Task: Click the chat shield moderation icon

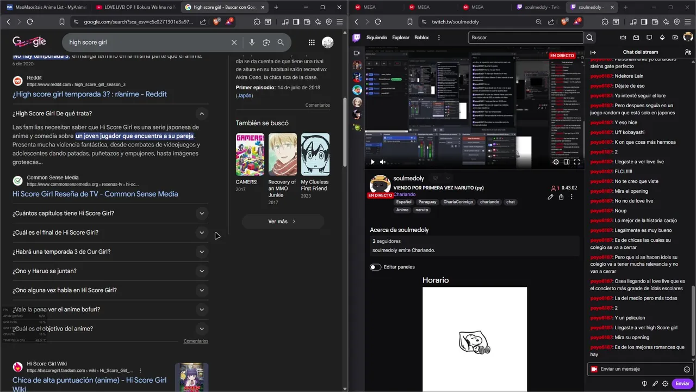Action: [644, 383]
